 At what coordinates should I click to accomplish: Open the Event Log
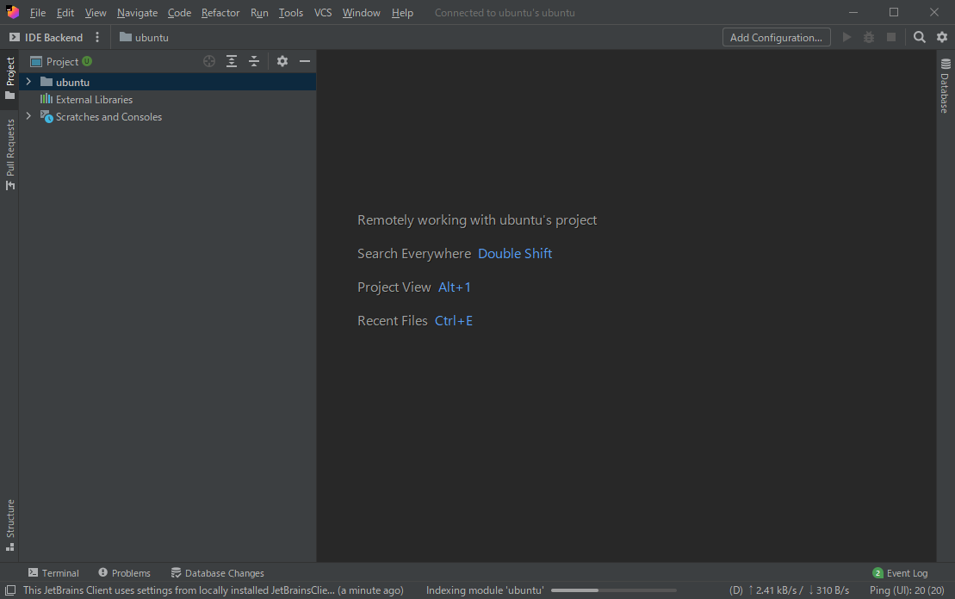pos(901,573)
